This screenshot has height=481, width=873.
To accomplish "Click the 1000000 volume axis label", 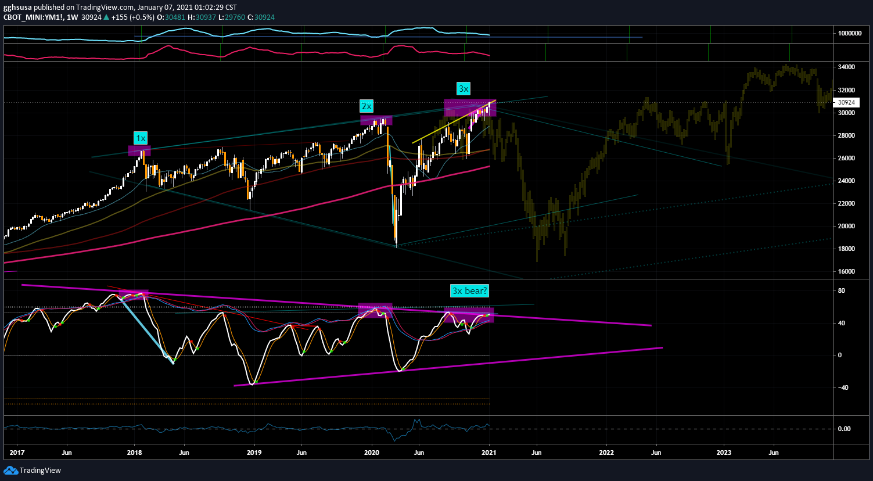I will click(849, 34).
